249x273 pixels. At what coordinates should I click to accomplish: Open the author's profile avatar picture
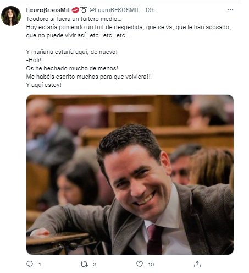(11, 16)
